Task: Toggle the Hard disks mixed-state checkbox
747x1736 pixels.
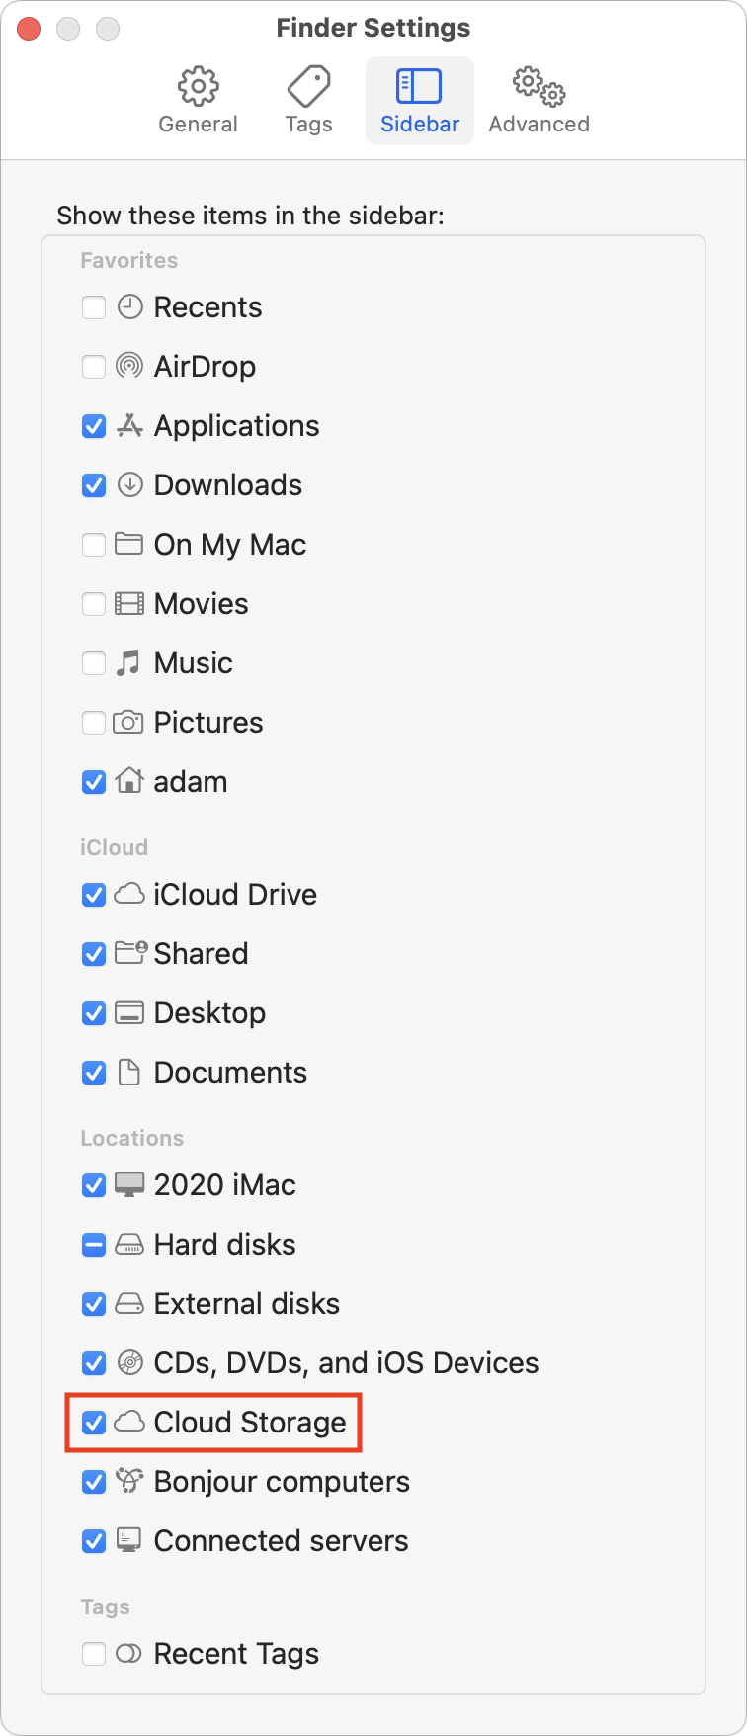Action: 94,1245
